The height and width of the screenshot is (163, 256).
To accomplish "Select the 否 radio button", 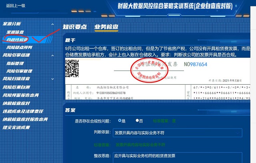I will click(x=137, y=120).
